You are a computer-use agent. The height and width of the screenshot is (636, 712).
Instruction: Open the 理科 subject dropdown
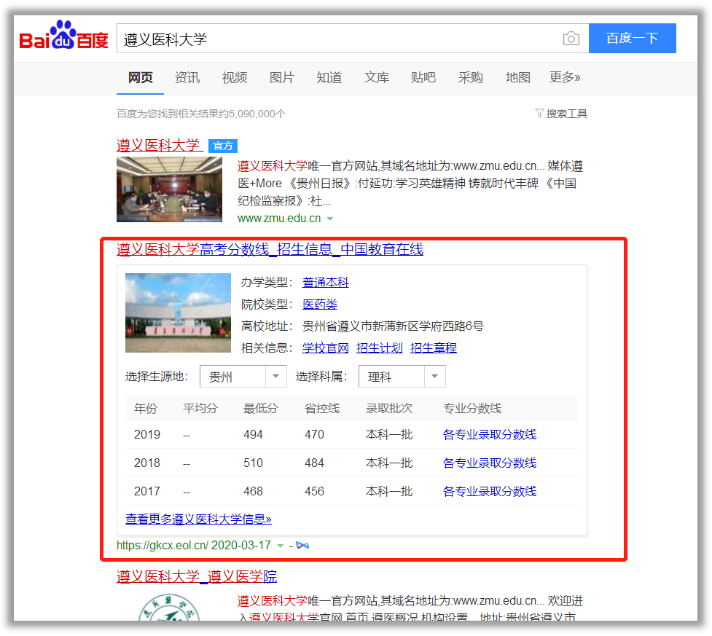tap(402, 377)
